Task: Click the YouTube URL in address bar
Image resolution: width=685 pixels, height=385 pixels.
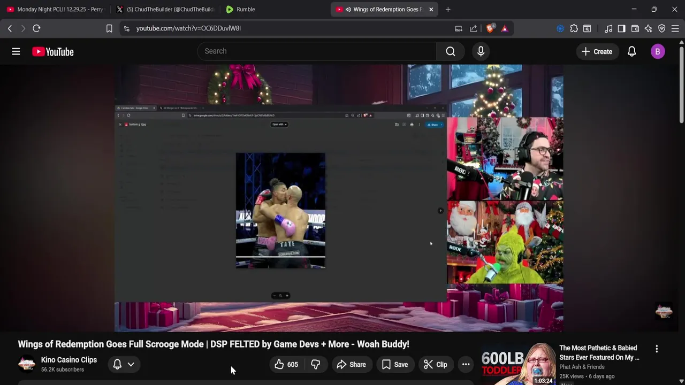Action: click(x=188, y=28)
